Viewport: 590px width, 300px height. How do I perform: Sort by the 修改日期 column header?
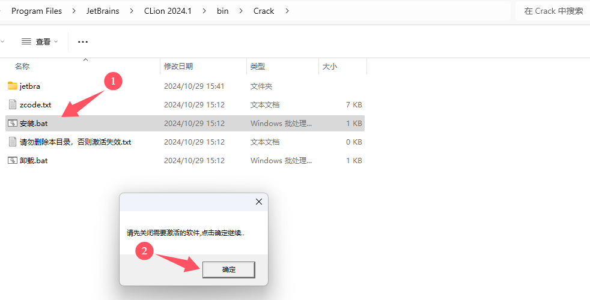[x=178, y=66]
